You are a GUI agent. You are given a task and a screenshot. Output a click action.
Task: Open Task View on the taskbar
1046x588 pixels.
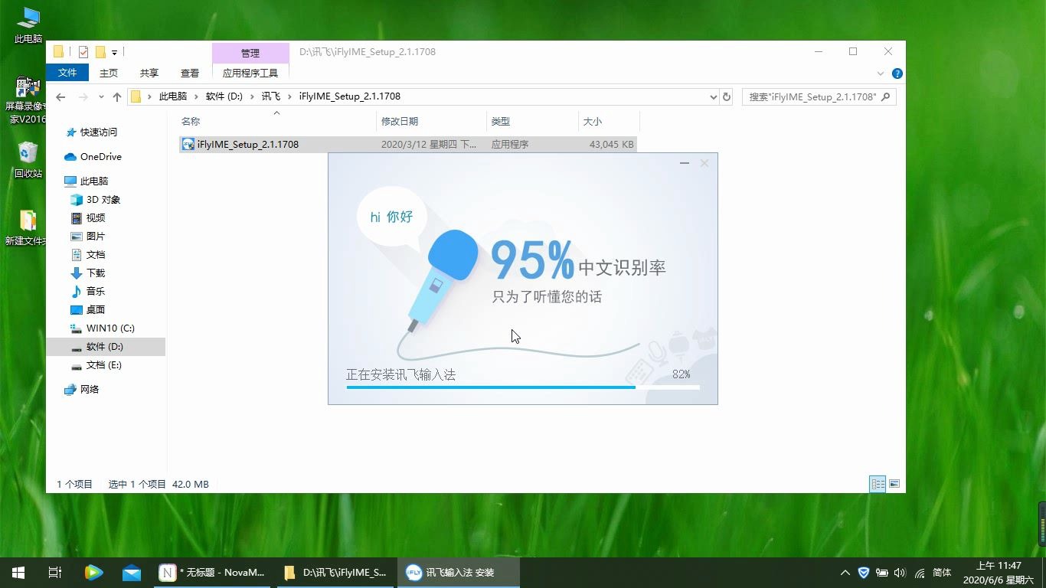55,573
